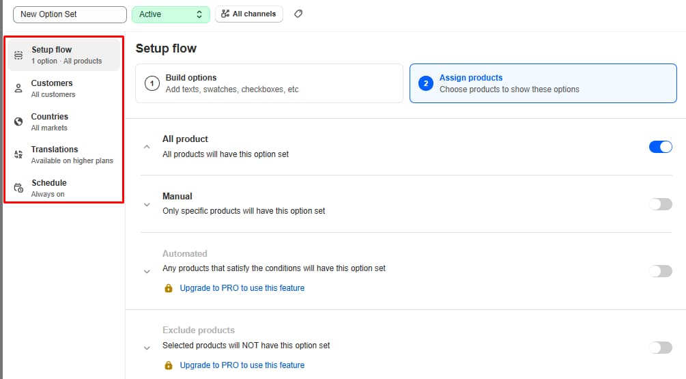The image size is (686, 379).
Task: Click the 'Always on' schedule status text
Action: [x=48, y=194]
